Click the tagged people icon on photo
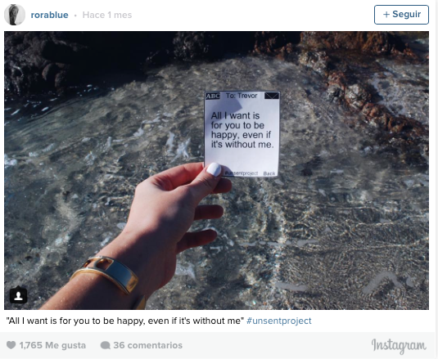Screen dimensions: 438x359 pyautogui.click(x=19, y=295)
